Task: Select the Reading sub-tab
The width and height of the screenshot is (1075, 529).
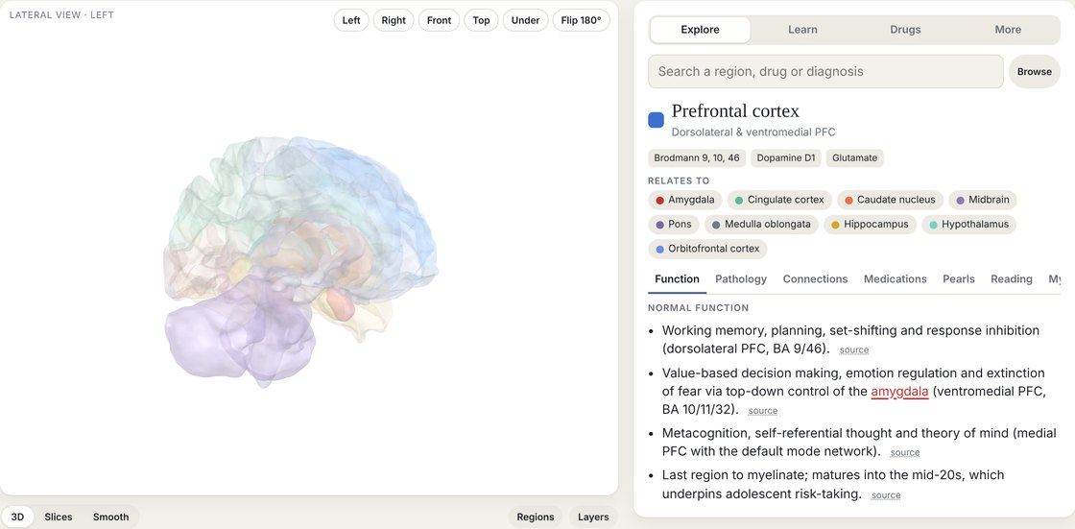Action: [x=1012, y=279]
